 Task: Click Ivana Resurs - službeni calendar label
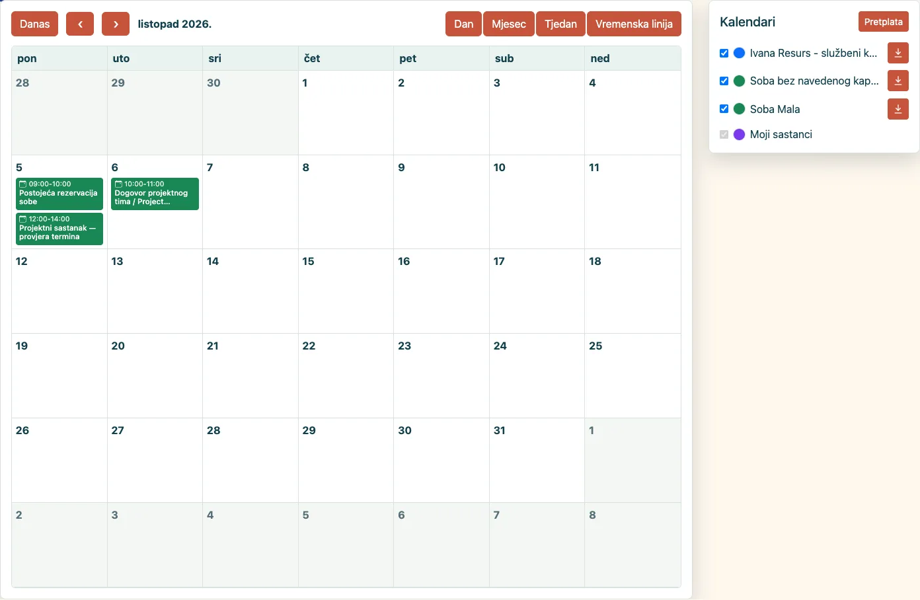tap(814, 53)
